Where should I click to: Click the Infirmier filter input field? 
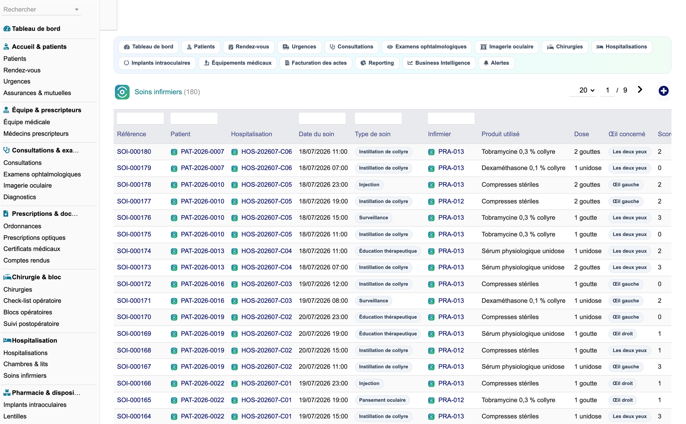pos(451,118)
